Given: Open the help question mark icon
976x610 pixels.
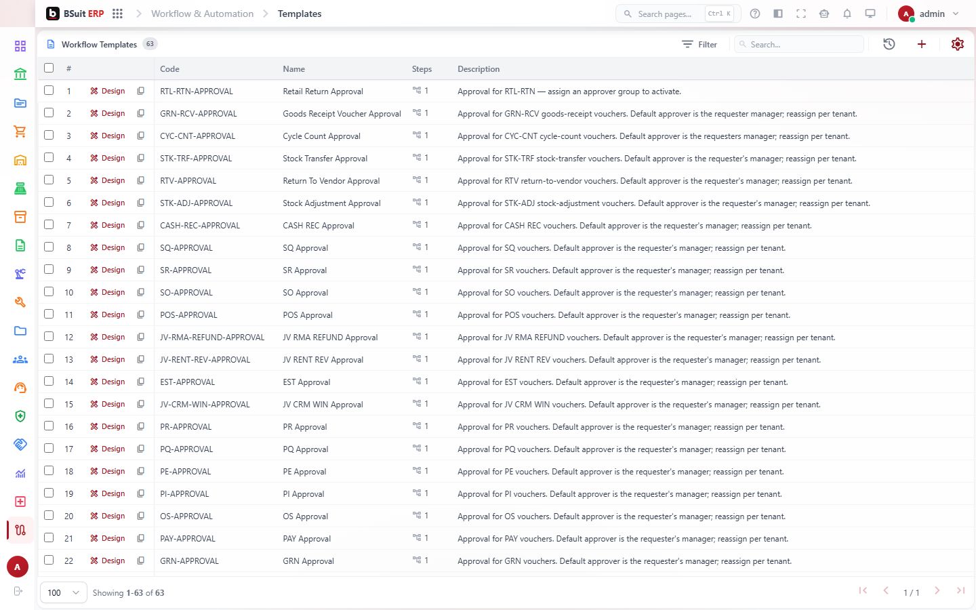Looking at the screenshot, I should 755,14.
